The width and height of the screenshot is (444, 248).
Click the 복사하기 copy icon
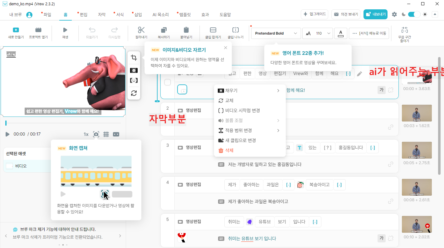164,30
